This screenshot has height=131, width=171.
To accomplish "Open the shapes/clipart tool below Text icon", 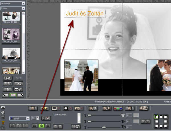I will pos(3,128).
